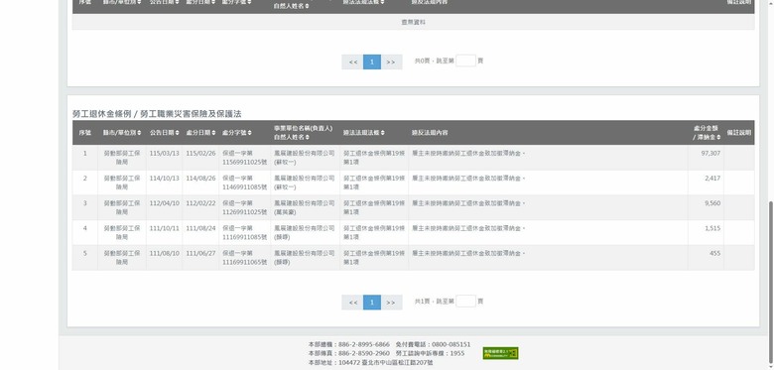
Task: Click penalty date 111/06/27
Action: pyautogui.click(x=200, y=254)
